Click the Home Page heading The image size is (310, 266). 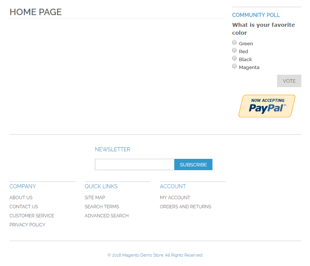coord(36,12)
